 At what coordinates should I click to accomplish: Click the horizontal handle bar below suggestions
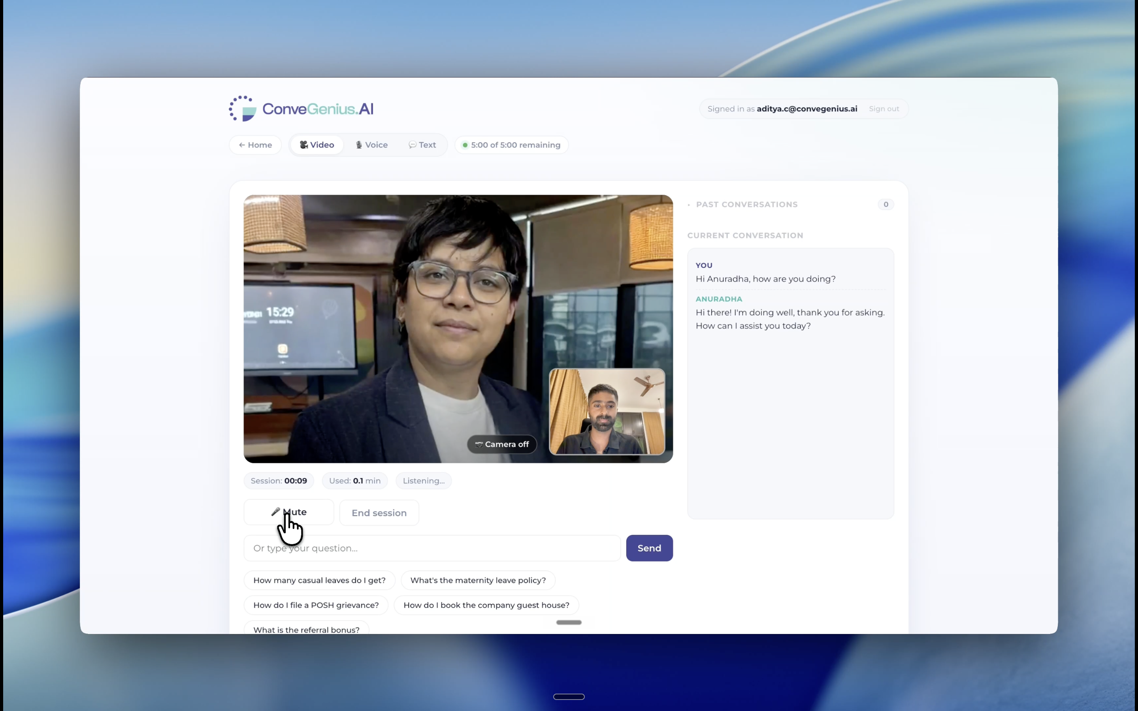click(569, 622)
